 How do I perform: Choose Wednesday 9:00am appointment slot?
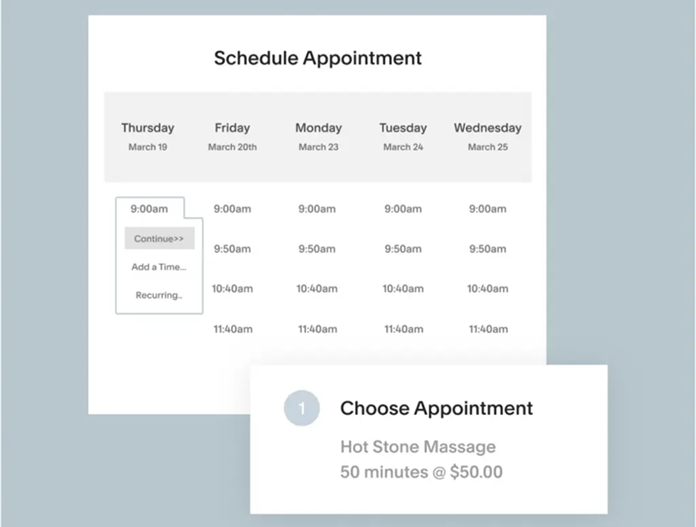click(488, 209)
